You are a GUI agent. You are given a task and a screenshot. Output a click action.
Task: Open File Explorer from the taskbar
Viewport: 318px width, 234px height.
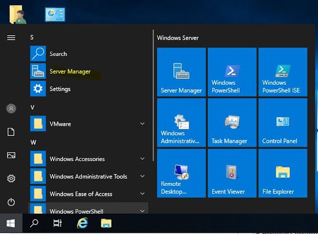click(106, 223)
